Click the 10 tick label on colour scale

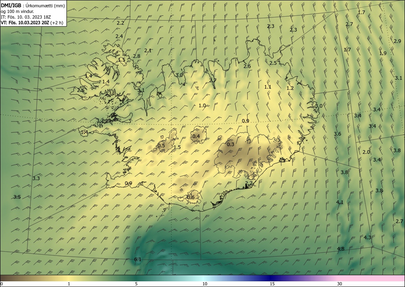point(205,284)
